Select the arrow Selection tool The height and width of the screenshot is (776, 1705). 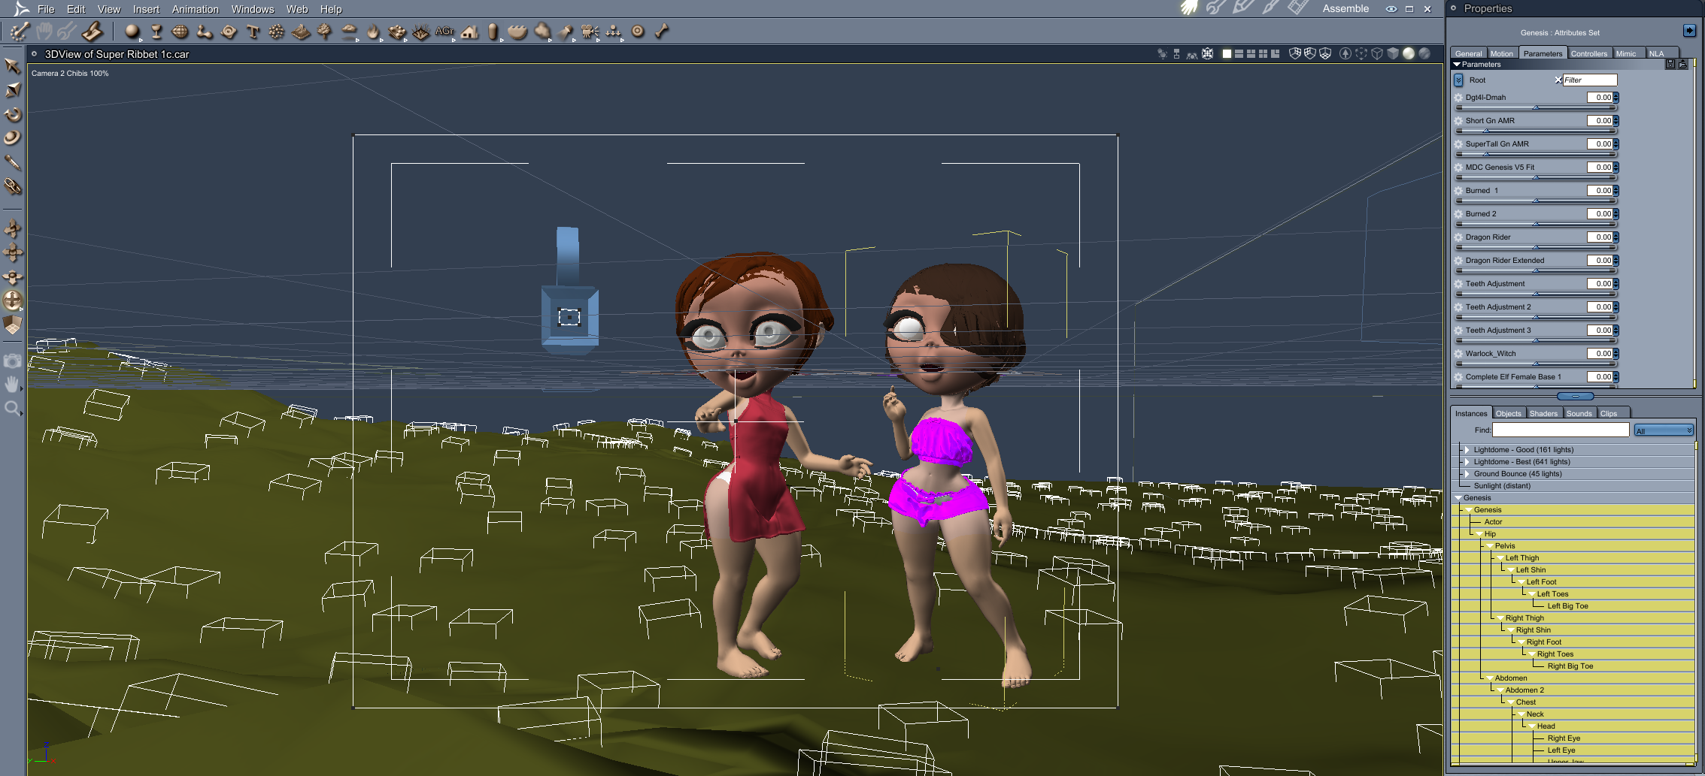coord(12,66)
